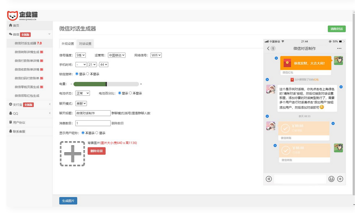Open the 聊天模式 单聊 dropdown
356x213 pixels.
pyautogui.click(x=81, y=103)
